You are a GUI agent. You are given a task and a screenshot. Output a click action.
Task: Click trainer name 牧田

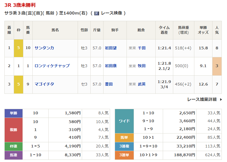point(142,66)
